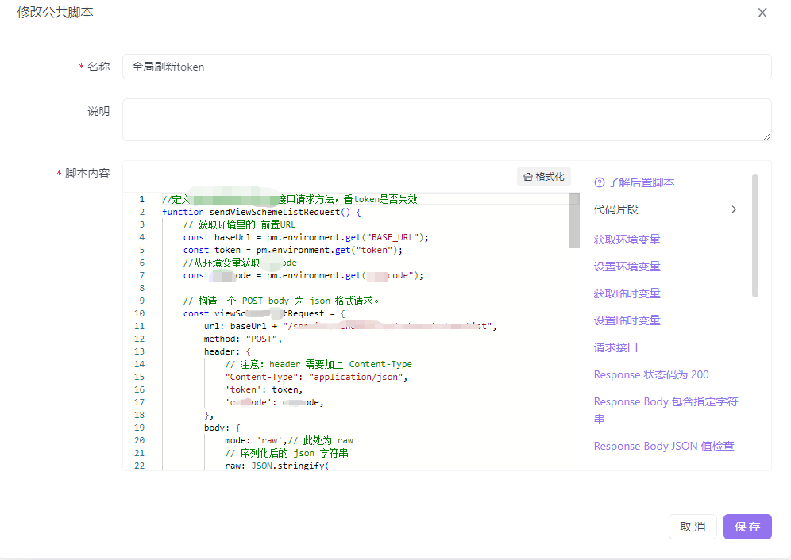Insert the Response Body 包含指定字符串 snippet

click(666, 410)
